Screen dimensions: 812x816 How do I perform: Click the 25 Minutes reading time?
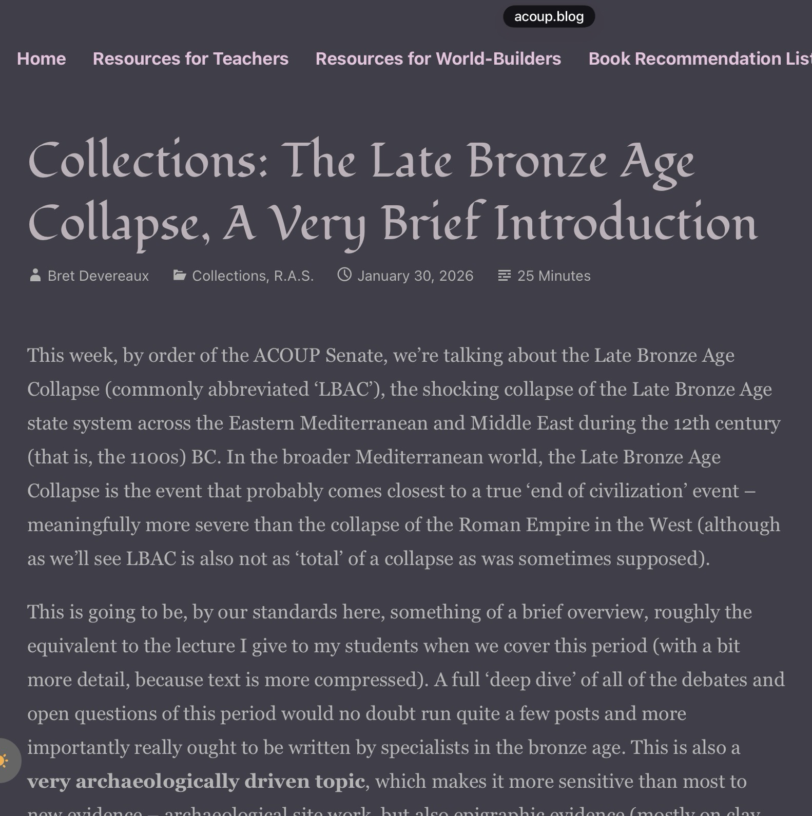[553, 276]
